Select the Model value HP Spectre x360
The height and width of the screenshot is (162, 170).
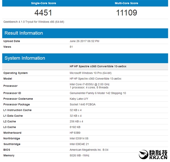click(x=95, y=79)
